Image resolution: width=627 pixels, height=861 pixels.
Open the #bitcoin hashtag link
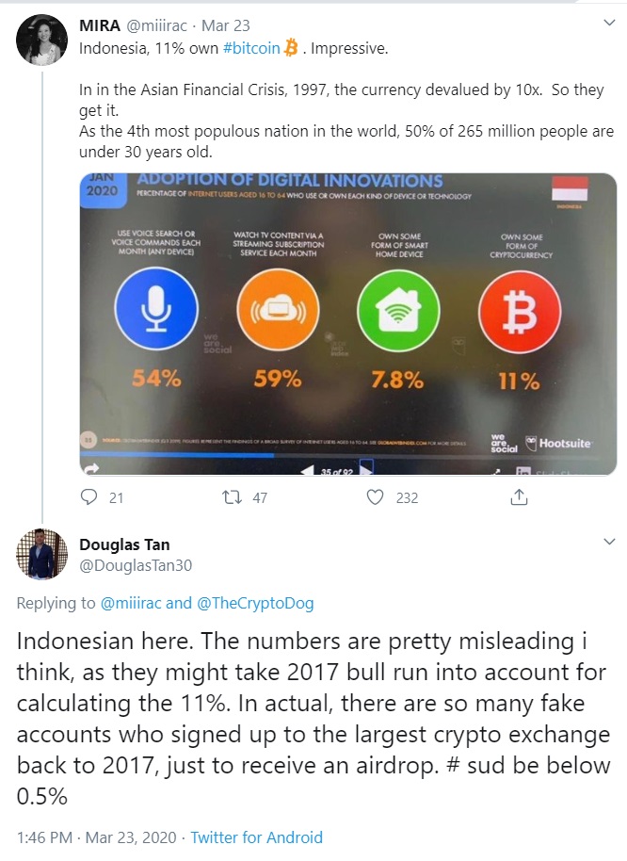251,48
